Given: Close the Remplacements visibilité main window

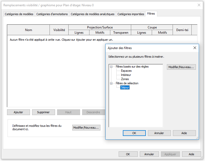Looking at the screenshot, I should pos(199,5).
